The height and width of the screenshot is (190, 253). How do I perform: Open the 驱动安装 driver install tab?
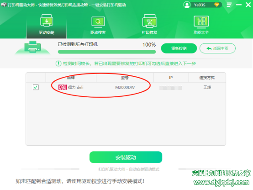pos(47,25)
